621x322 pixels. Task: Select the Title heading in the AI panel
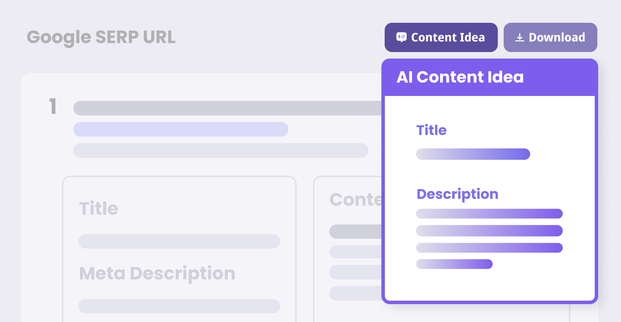pos(432,130)
